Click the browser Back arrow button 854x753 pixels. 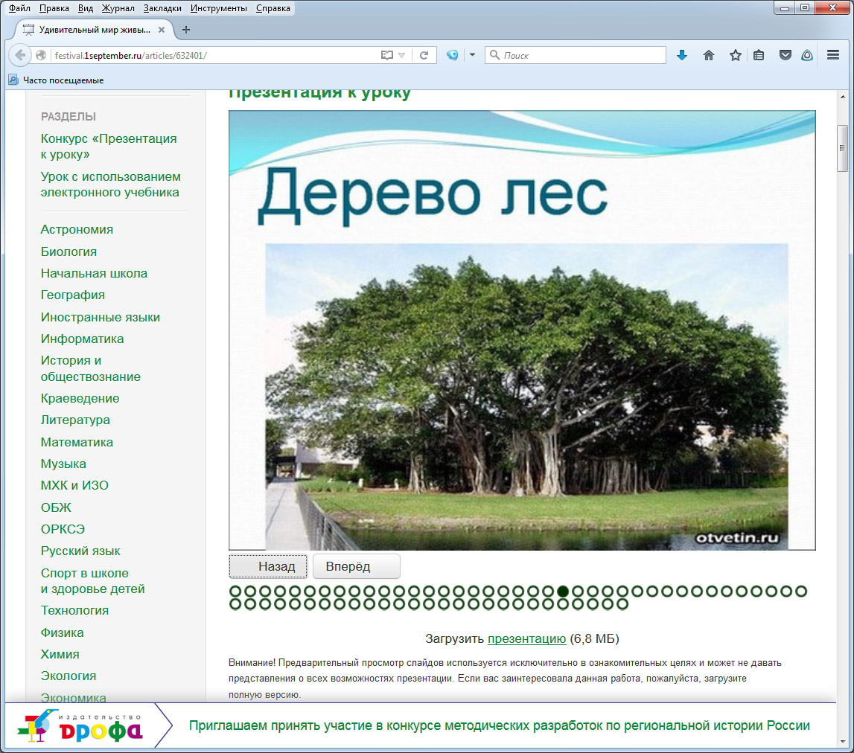tap(21, 56)
